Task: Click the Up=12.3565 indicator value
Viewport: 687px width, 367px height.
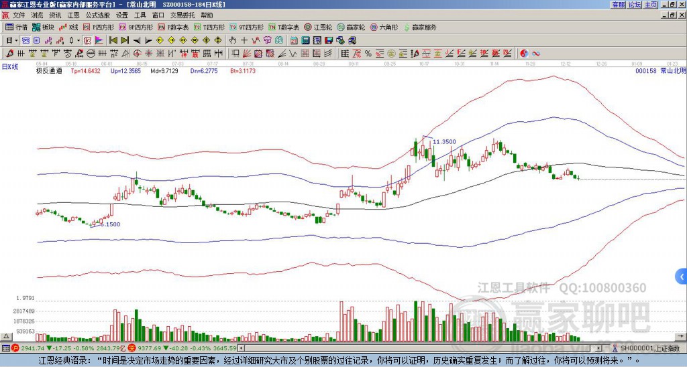Action: [x=125, y=71]
